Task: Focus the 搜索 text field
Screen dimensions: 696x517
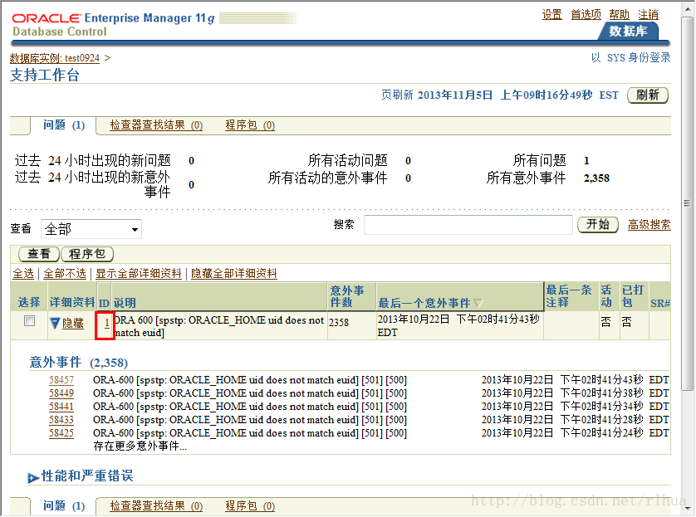Action: (x=468, y=225)
